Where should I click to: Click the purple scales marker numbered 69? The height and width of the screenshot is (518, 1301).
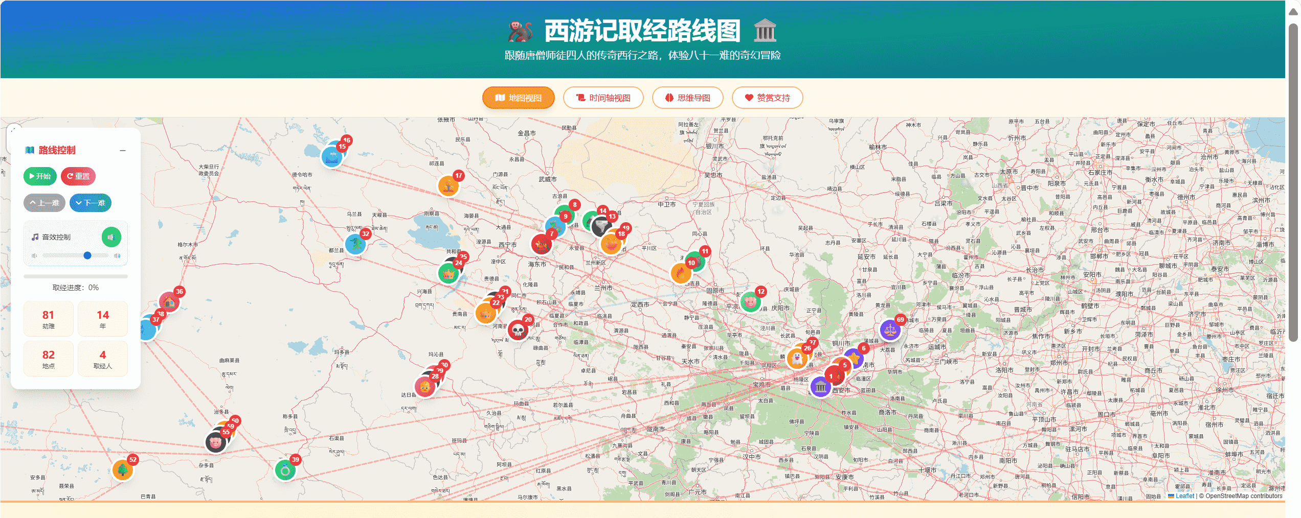point(890,330)
